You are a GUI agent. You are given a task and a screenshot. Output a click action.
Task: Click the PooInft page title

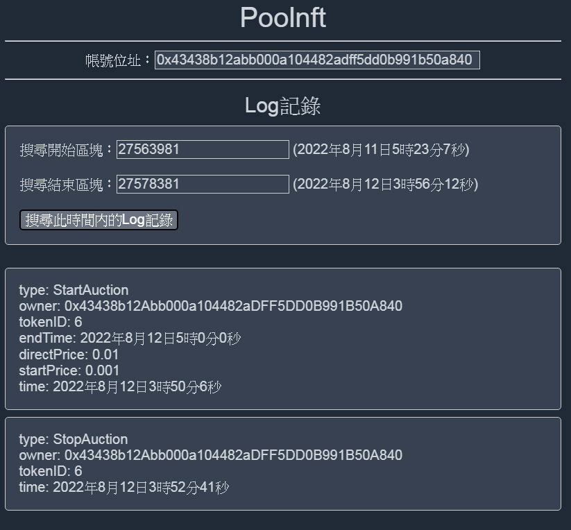(x=283, y=17)
